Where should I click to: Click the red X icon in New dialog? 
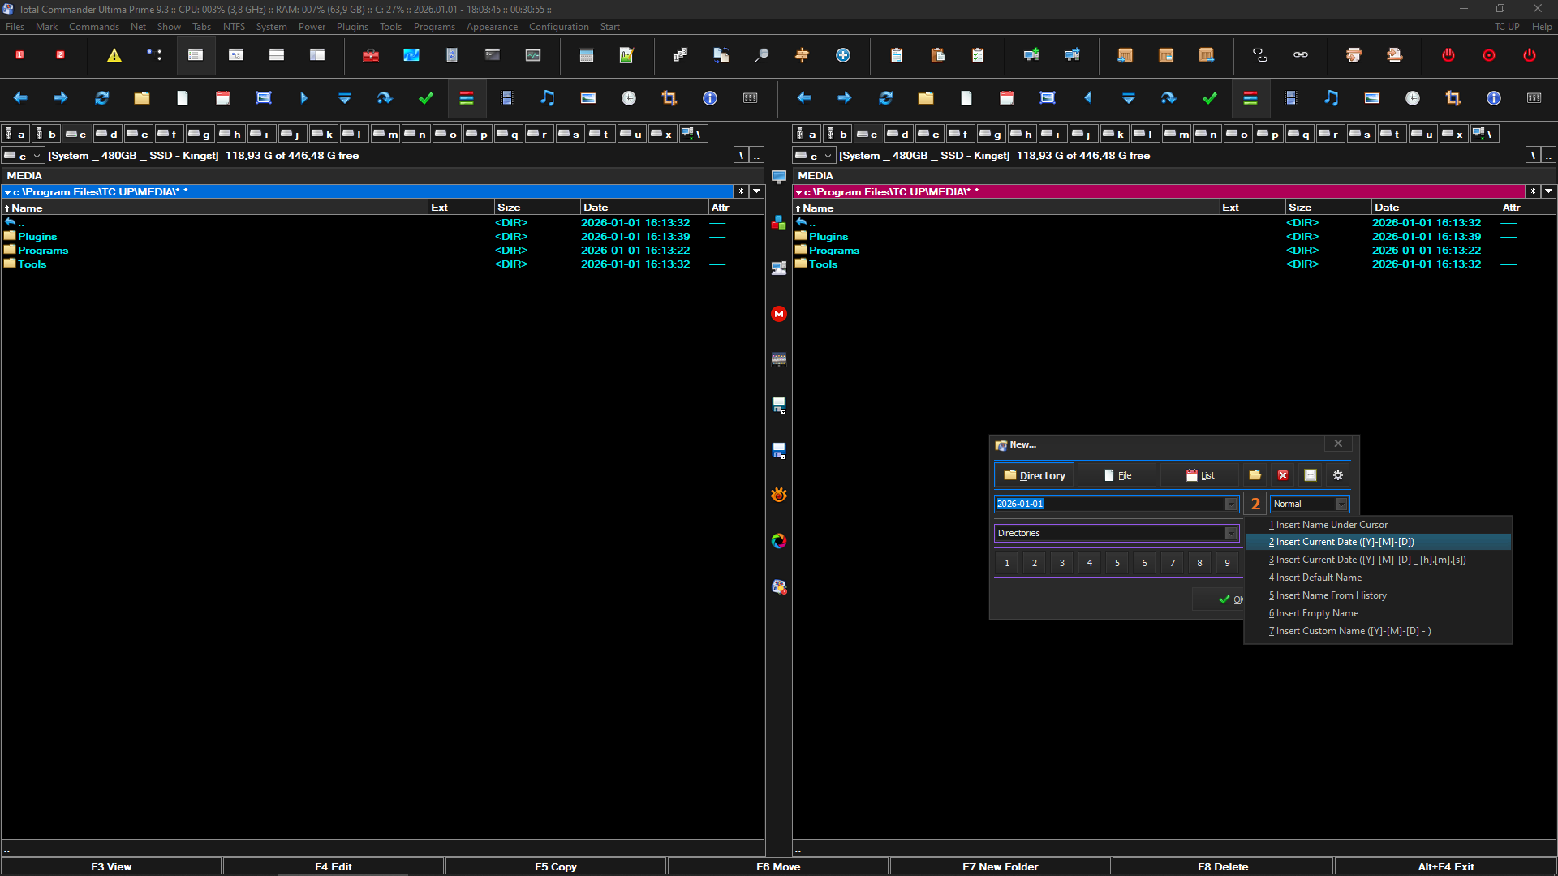(x=1283, y=475)
